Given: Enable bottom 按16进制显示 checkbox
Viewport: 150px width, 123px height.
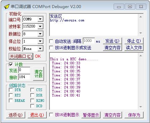Looking at the screenshot, I should coord(51,115).
